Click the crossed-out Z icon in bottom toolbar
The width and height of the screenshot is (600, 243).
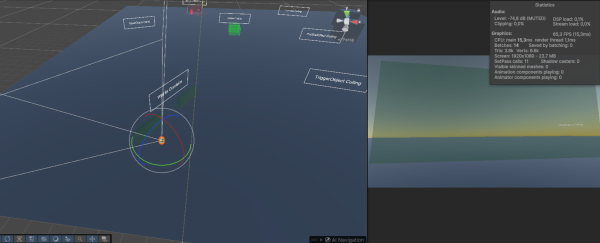pos(19,238)
